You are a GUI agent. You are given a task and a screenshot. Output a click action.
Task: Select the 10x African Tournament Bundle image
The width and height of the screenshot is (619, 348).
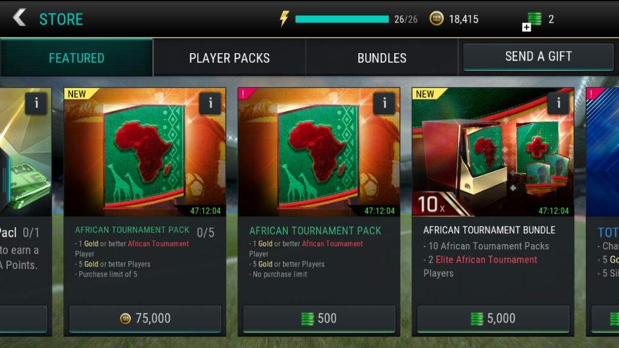pyautogui.click(x=493, y=152)
